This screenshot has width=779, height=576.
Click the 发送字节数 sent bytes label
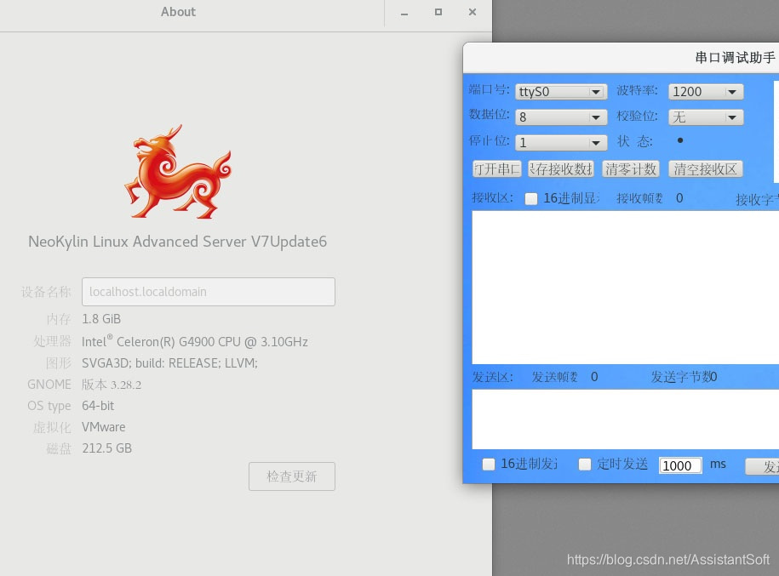point(680,378)
